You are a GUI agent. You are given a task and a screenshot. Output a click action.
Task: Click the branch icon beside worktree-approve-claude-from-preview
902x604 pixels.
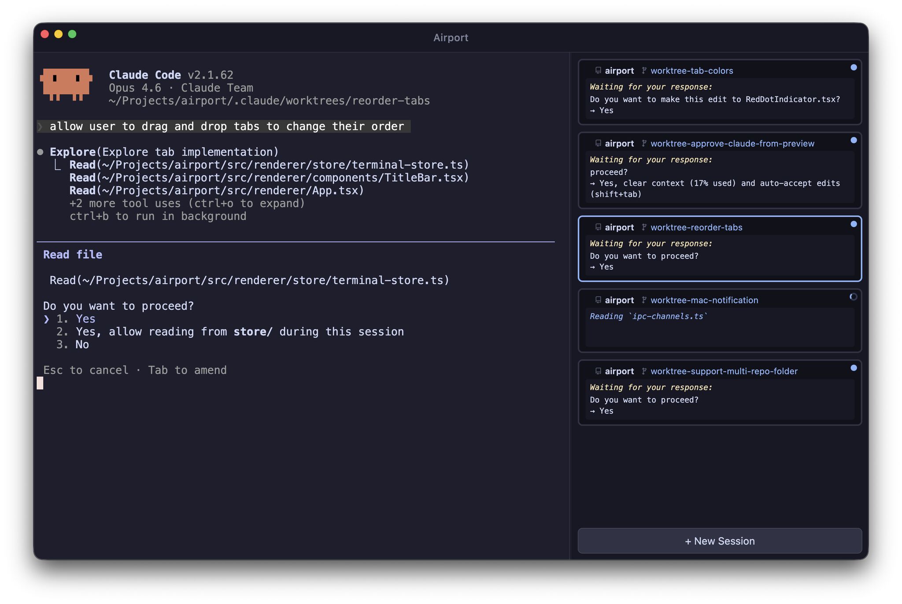(x=644, y=143)
